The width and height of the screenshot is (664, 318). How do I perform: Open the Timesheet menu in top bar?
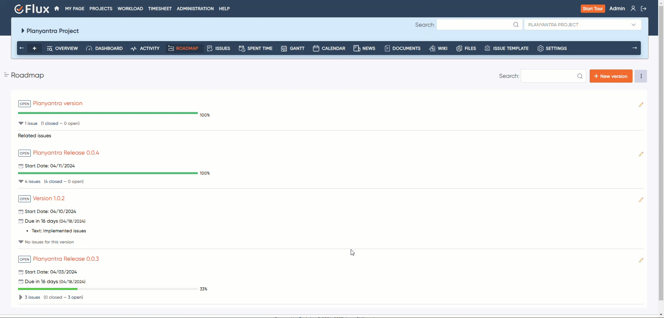(x=160, y=9)
